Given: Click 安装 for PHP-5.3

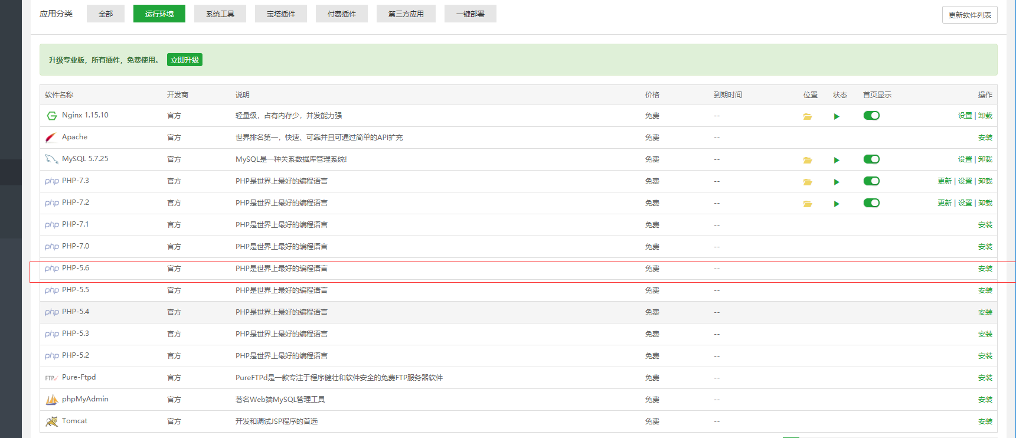Looking at the screenshot, I should tap(985, 334).
